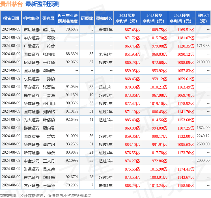Click analyst name 吴文德
Viewport: 211px width, 198px height.
[x=49, y=169]
